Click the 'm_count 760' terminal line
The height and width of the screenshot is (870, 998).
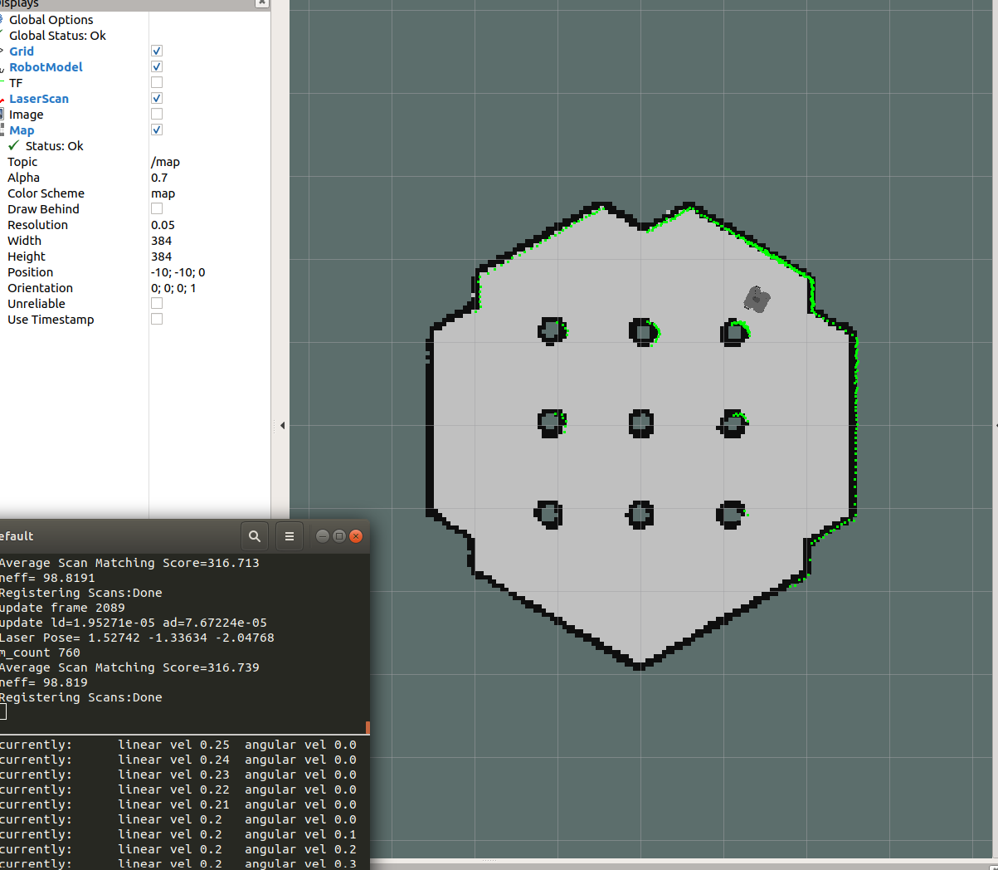(40, 652)
